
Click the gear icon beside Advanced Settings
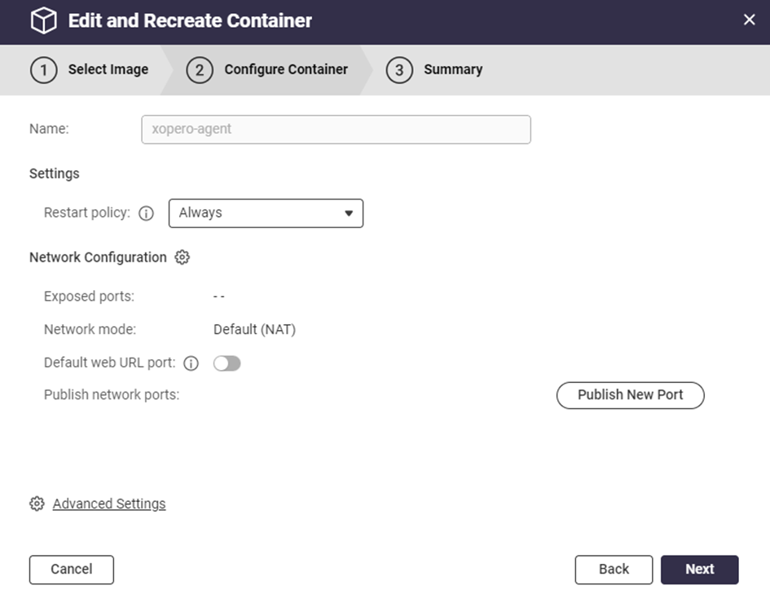[x=37, y=504]
